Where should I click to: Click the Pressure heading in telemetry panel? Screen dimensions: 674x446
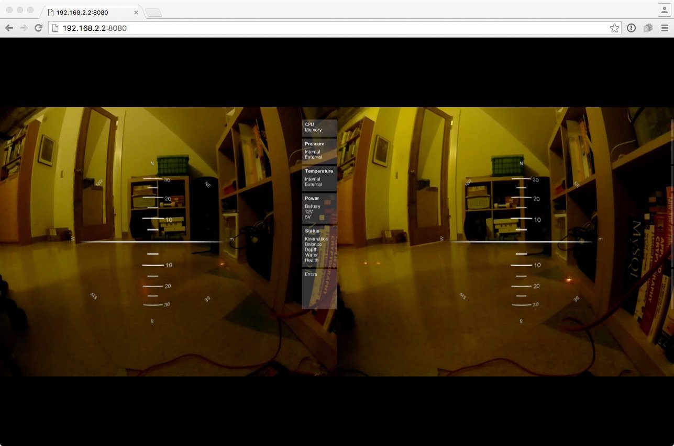pos(314,144)
